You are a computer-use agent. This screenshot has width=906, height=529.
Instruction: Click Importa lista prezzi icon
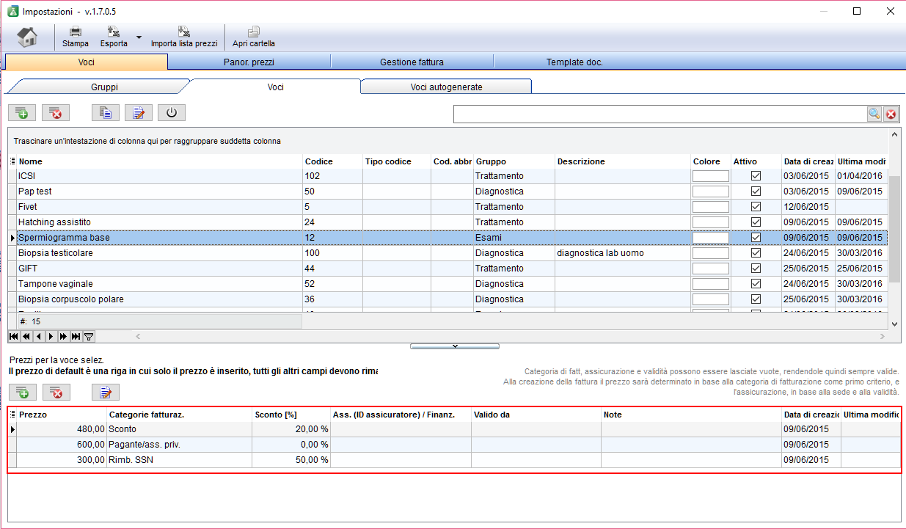[184, 37]
